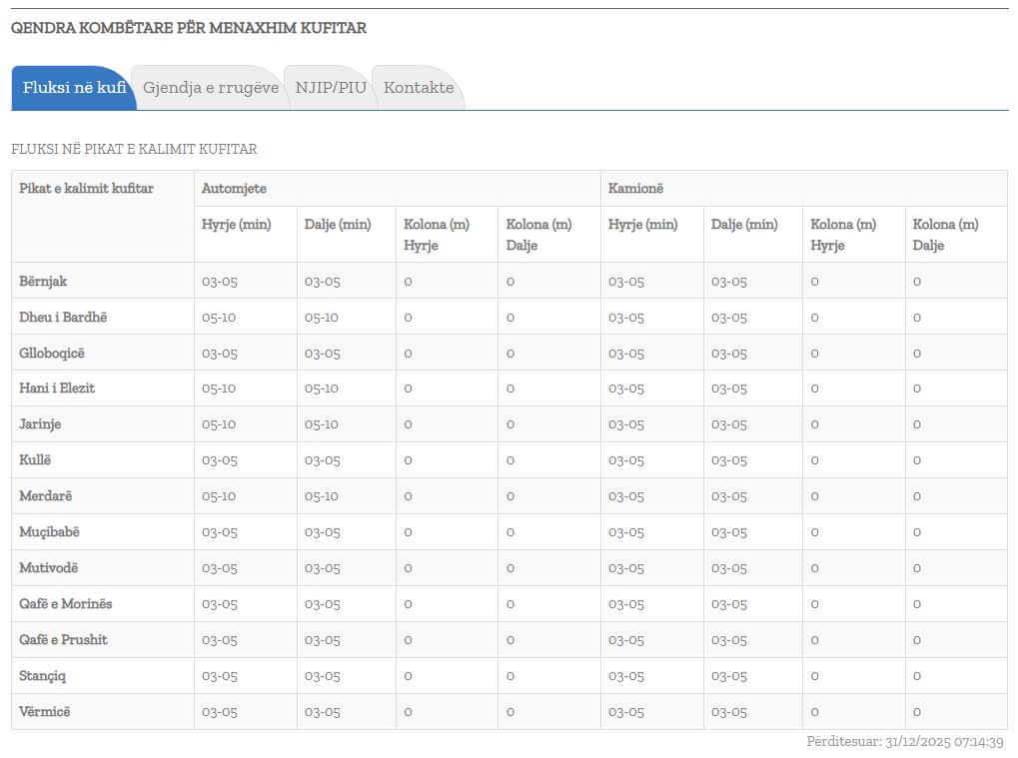
Task: Click the Dheu i Bardhë row label
Action: tap(63, 317)
